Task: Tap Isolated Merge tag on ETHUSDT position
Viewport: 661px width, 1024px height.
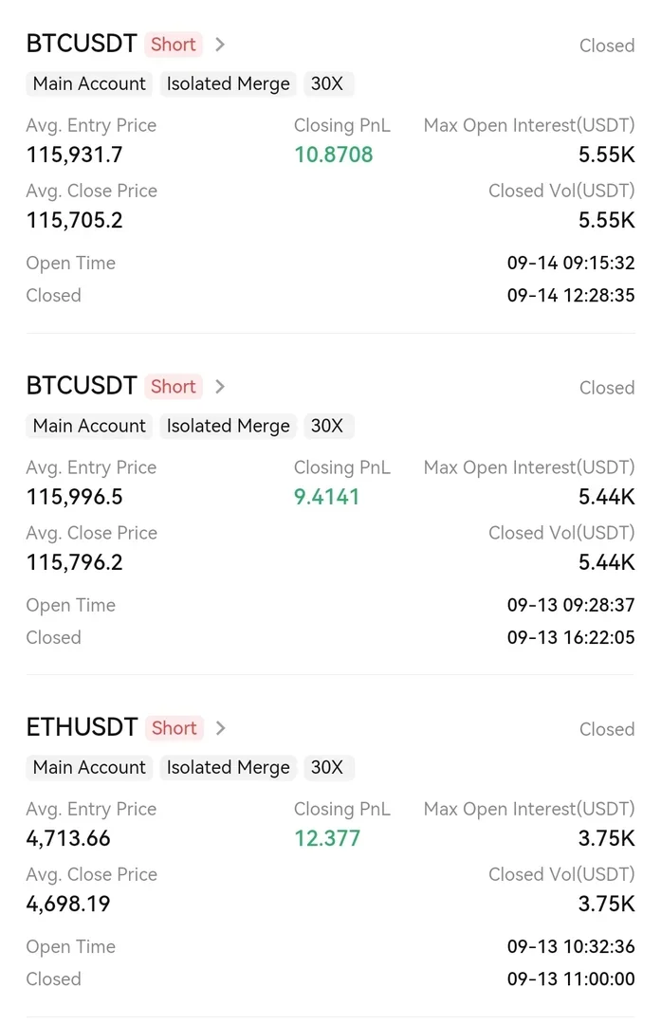Action: point(228,767)
